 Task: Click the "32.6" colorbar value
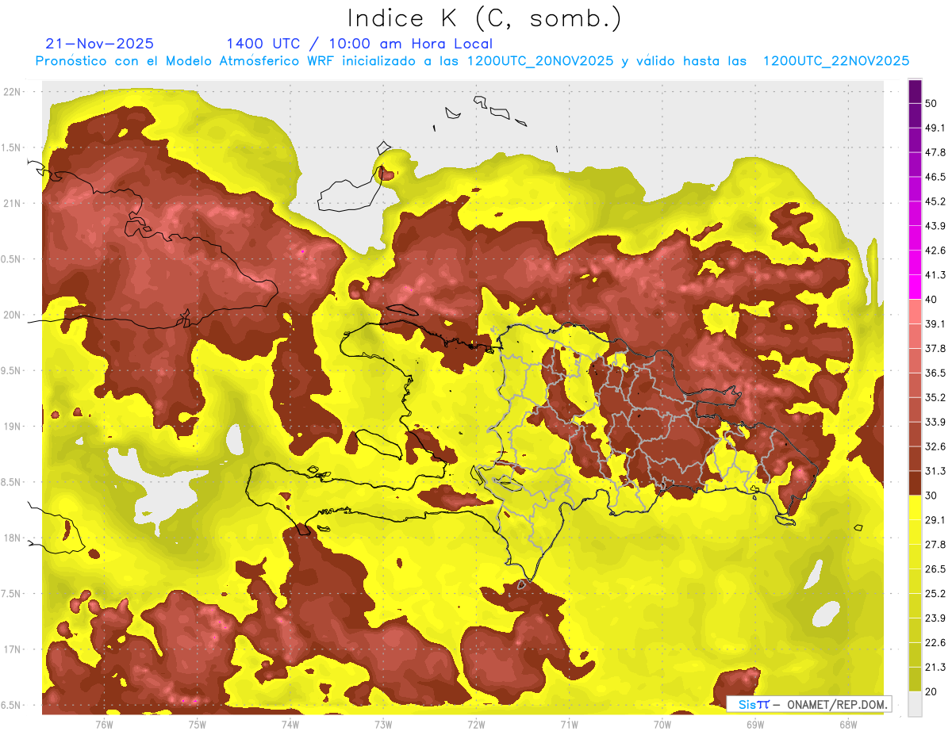click(935, 446)
